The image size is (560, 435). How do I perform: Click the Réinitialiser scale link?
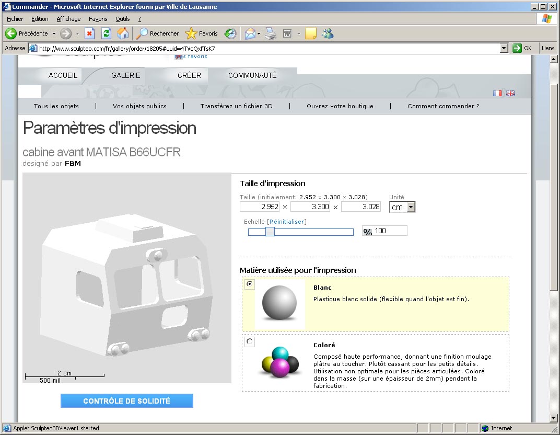click(287, 222)
